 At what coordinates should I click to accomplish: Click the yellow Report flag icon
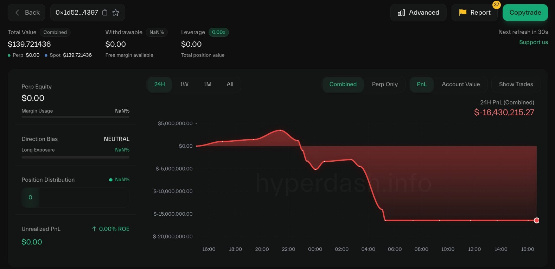[x=463, y=13]
